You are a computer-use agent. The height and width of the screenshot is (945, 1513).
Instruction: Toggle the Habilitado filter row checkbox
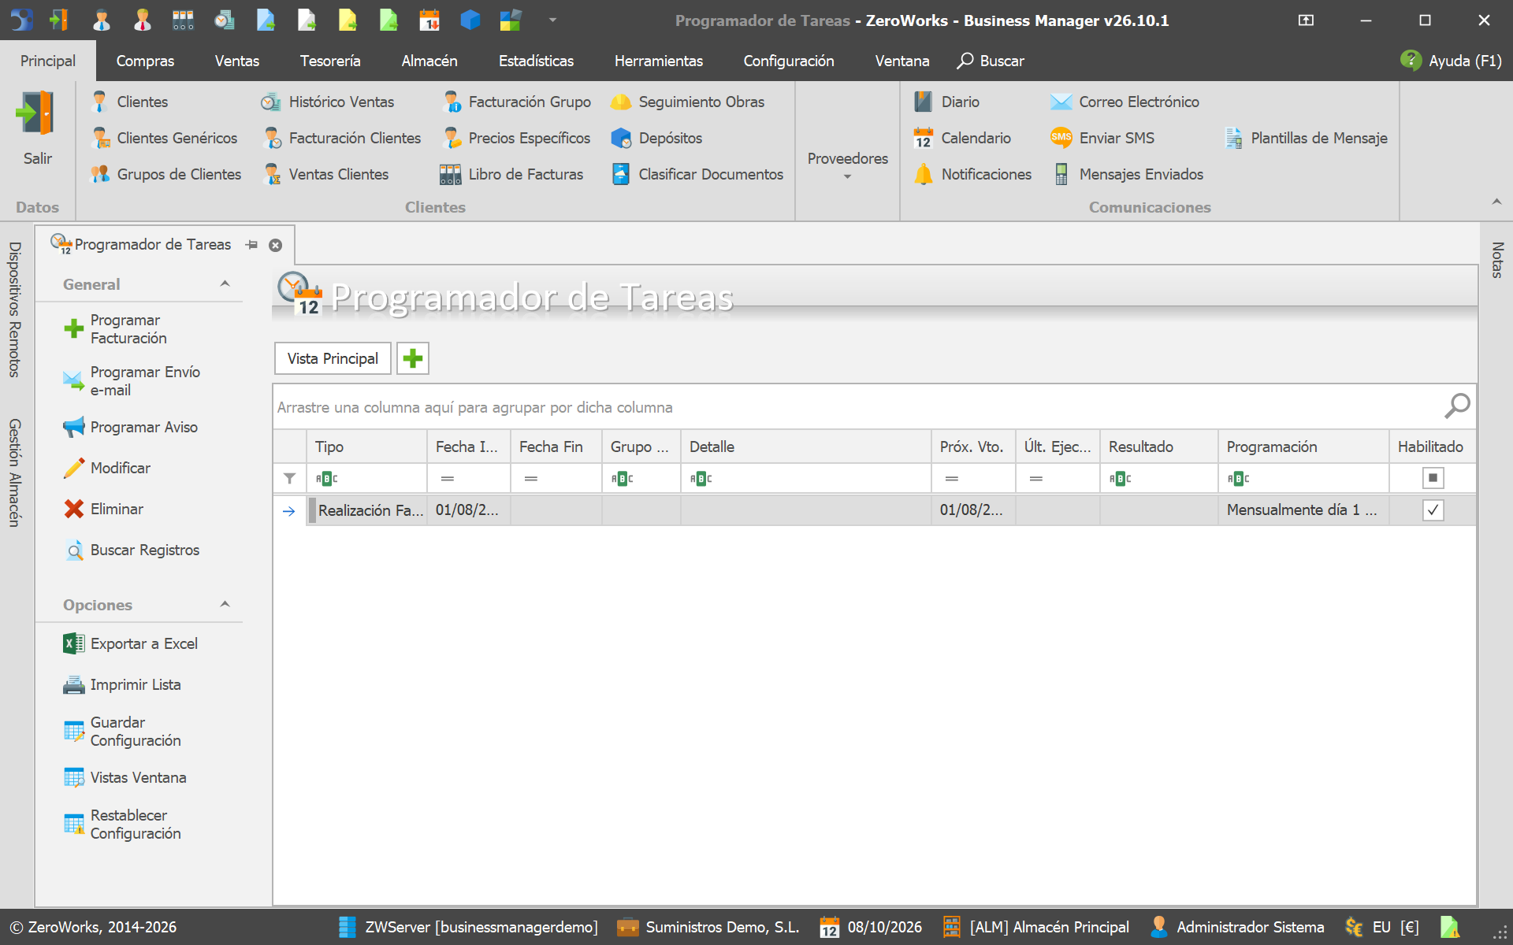click(x=1433, y=477)
